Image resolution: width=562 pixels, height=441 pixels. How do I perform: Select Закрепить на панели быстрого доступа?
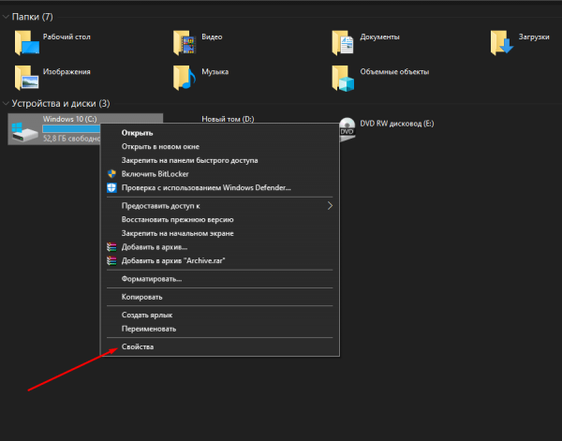tap(219, 160)
